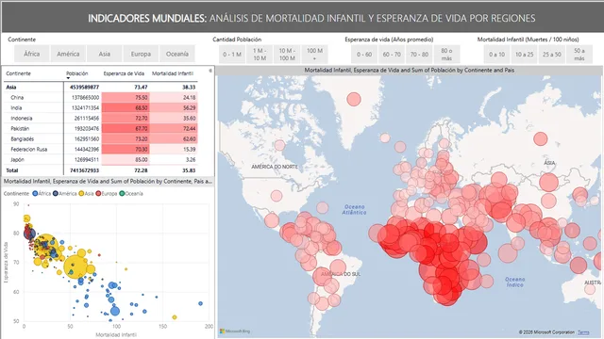Viewport: 604px width, 339px height.
Task: Click Oceanía legend circle in scatter chart
Action: [x=122, y=193]
